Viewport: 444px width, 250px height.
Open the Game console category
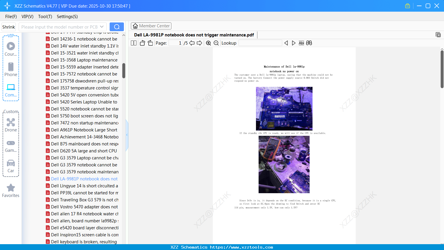click(11, 146)
